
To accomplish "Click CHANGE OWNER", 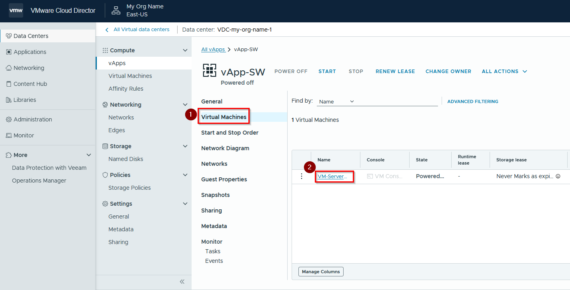I will pos(448,72).
